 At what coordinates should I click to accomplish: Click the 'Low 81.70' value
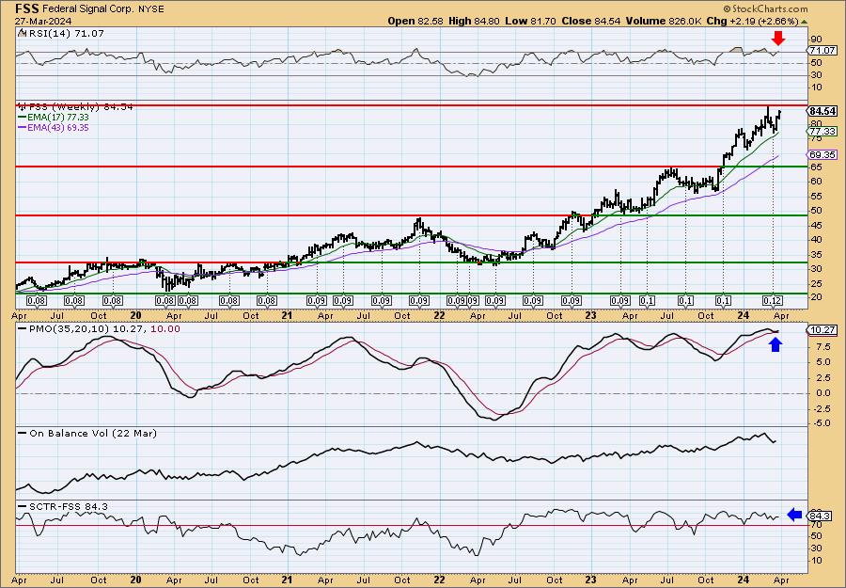[x=530, y=21]
